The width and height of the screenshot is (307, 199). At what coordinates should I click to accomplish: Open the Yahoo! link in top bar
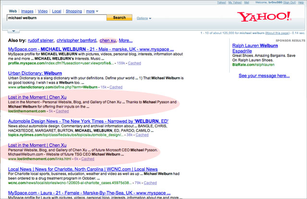click(x=222, y=2)
